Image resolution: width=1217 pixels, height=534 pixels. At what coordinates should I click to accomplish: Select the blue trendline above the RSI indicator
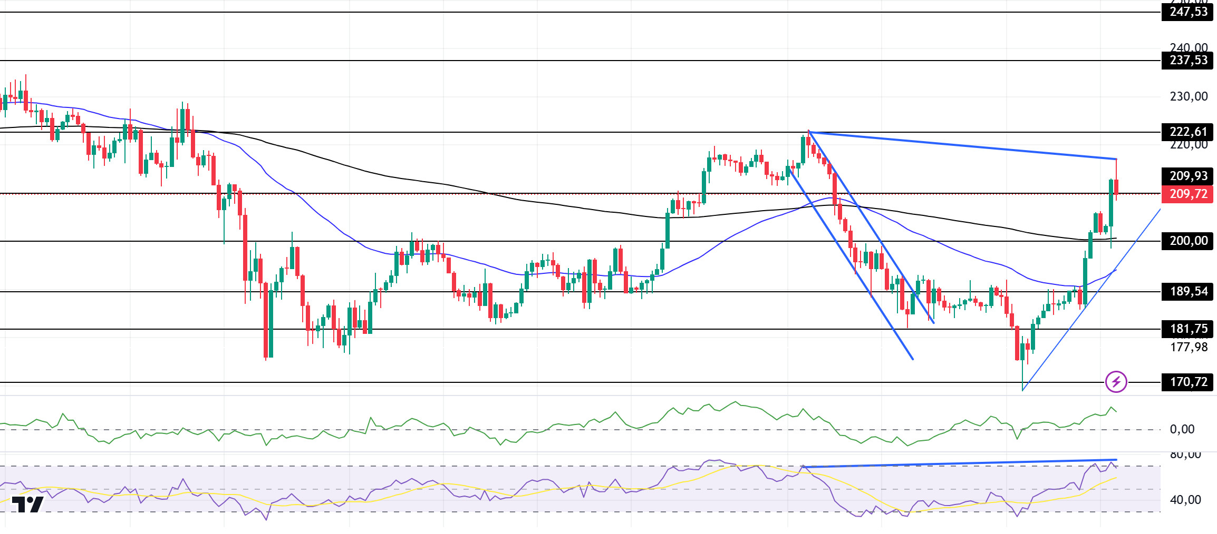tap(960, 463)
